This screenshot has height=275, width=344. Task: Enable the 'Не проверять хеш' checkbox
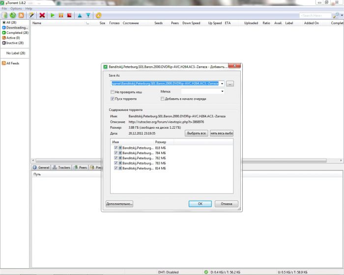[113, 92]
